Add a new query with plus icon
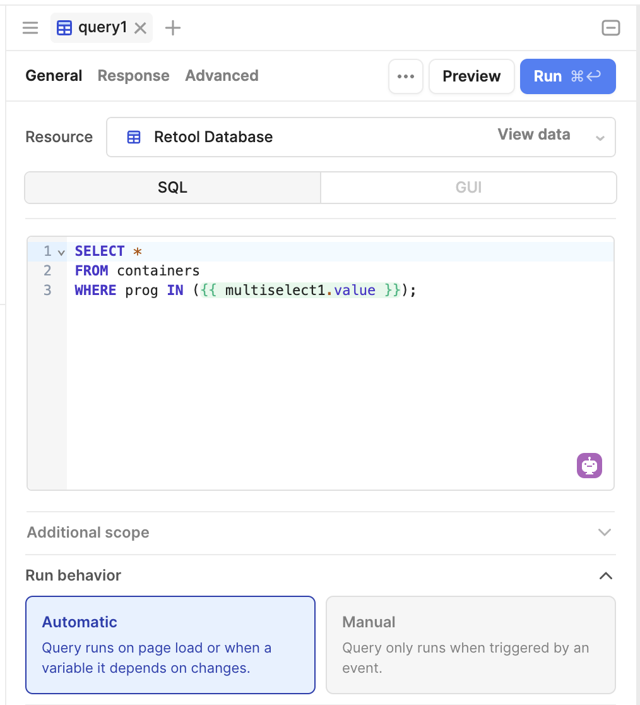The width and height of the screenshot is (640, 705). tap(172, 28)
